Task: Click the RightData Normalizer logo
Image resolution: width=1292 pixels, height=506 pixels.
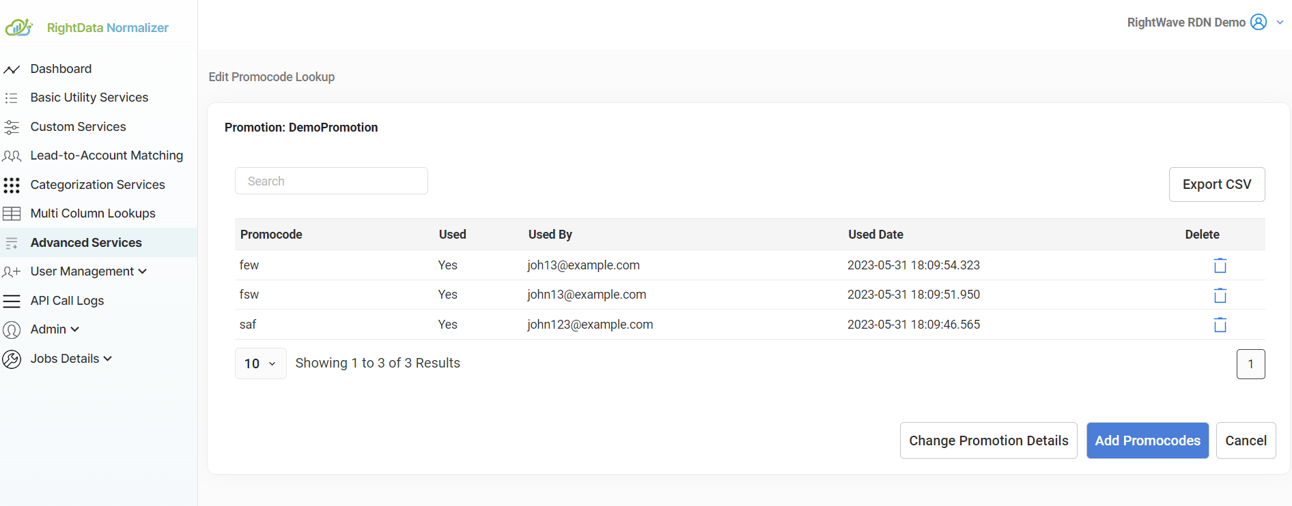Action: tap(19, 27)
